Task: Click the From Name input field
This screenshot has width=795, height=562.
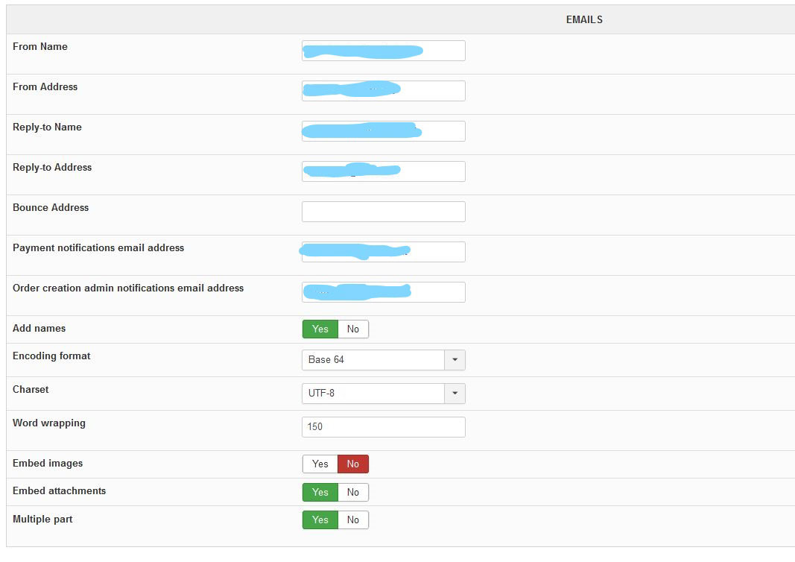Action: [383, 51]
